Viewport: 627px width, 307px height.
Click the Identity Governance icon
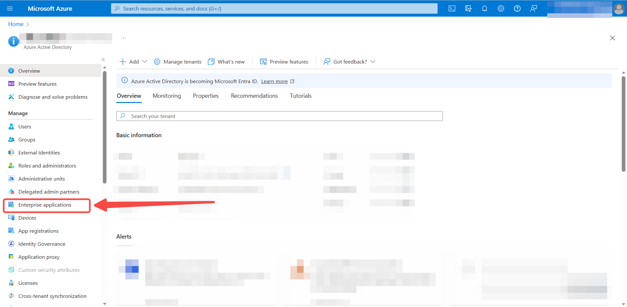point(11,244)
